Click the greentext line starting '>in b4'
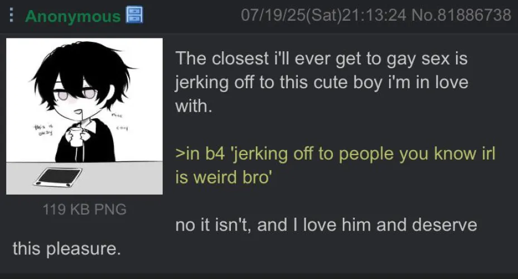The image size is (518, 279). click(335, 153)
